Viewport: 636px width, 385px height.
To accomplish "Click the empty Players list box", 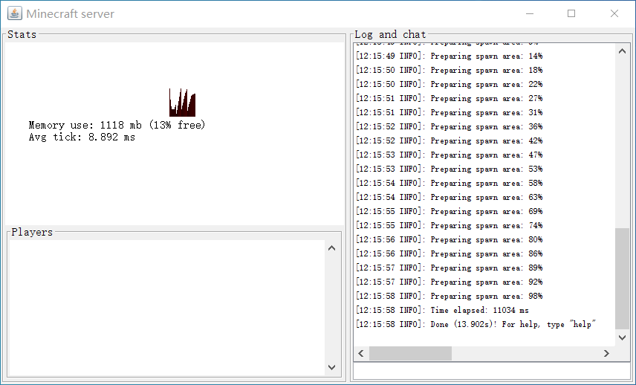I will [166, 308].
